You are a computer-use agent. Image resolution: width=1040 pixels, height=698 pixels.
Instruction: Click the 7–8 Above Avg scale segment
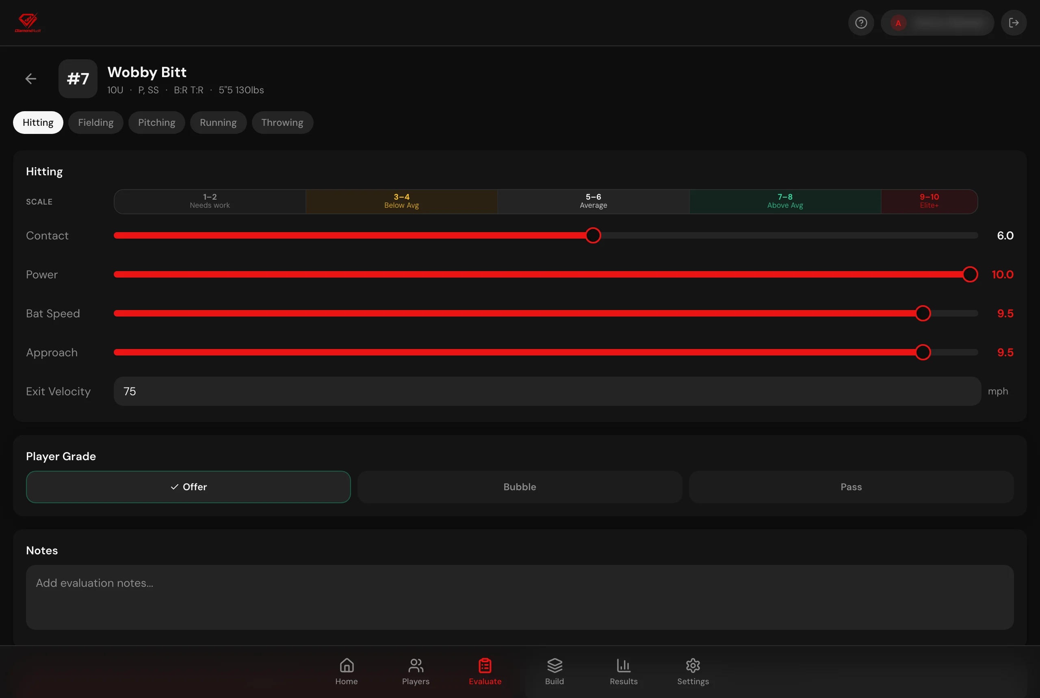click(x=785, y=201)
